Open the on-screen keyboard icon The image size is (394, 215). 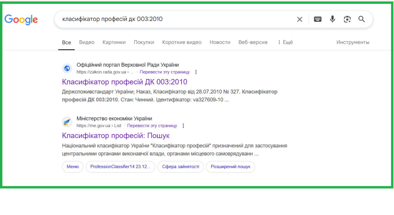(x=317, y=19)
